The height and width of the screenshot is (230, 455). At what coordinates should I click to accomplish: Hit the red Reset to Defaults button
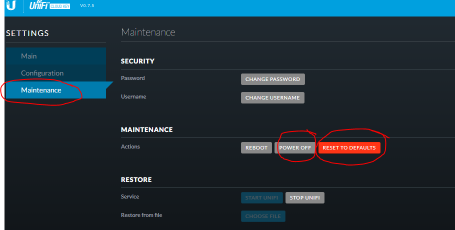coord(349,147)
